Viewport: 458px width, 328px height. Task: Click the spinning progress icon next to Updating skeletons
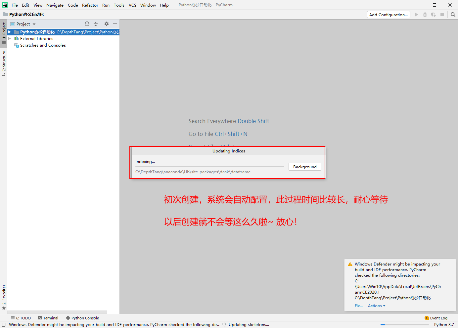click(x=224, y=325)
